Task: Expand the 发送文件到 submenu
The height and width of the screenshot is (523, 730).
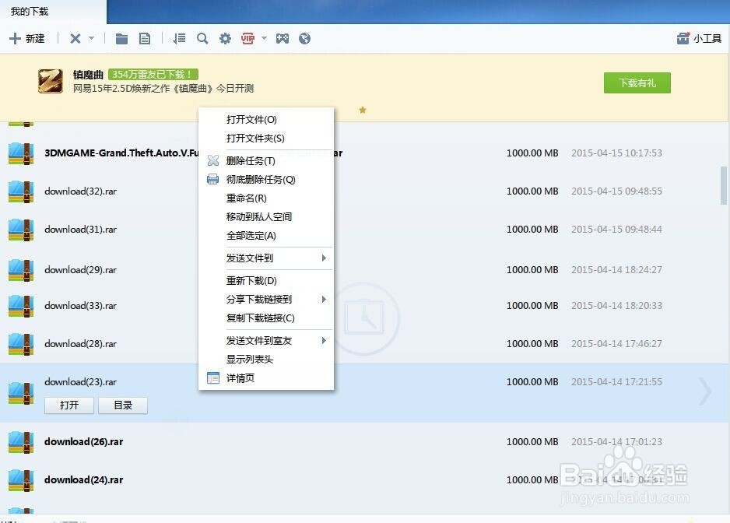Action: pyautogui.click(x=266, y=258)
